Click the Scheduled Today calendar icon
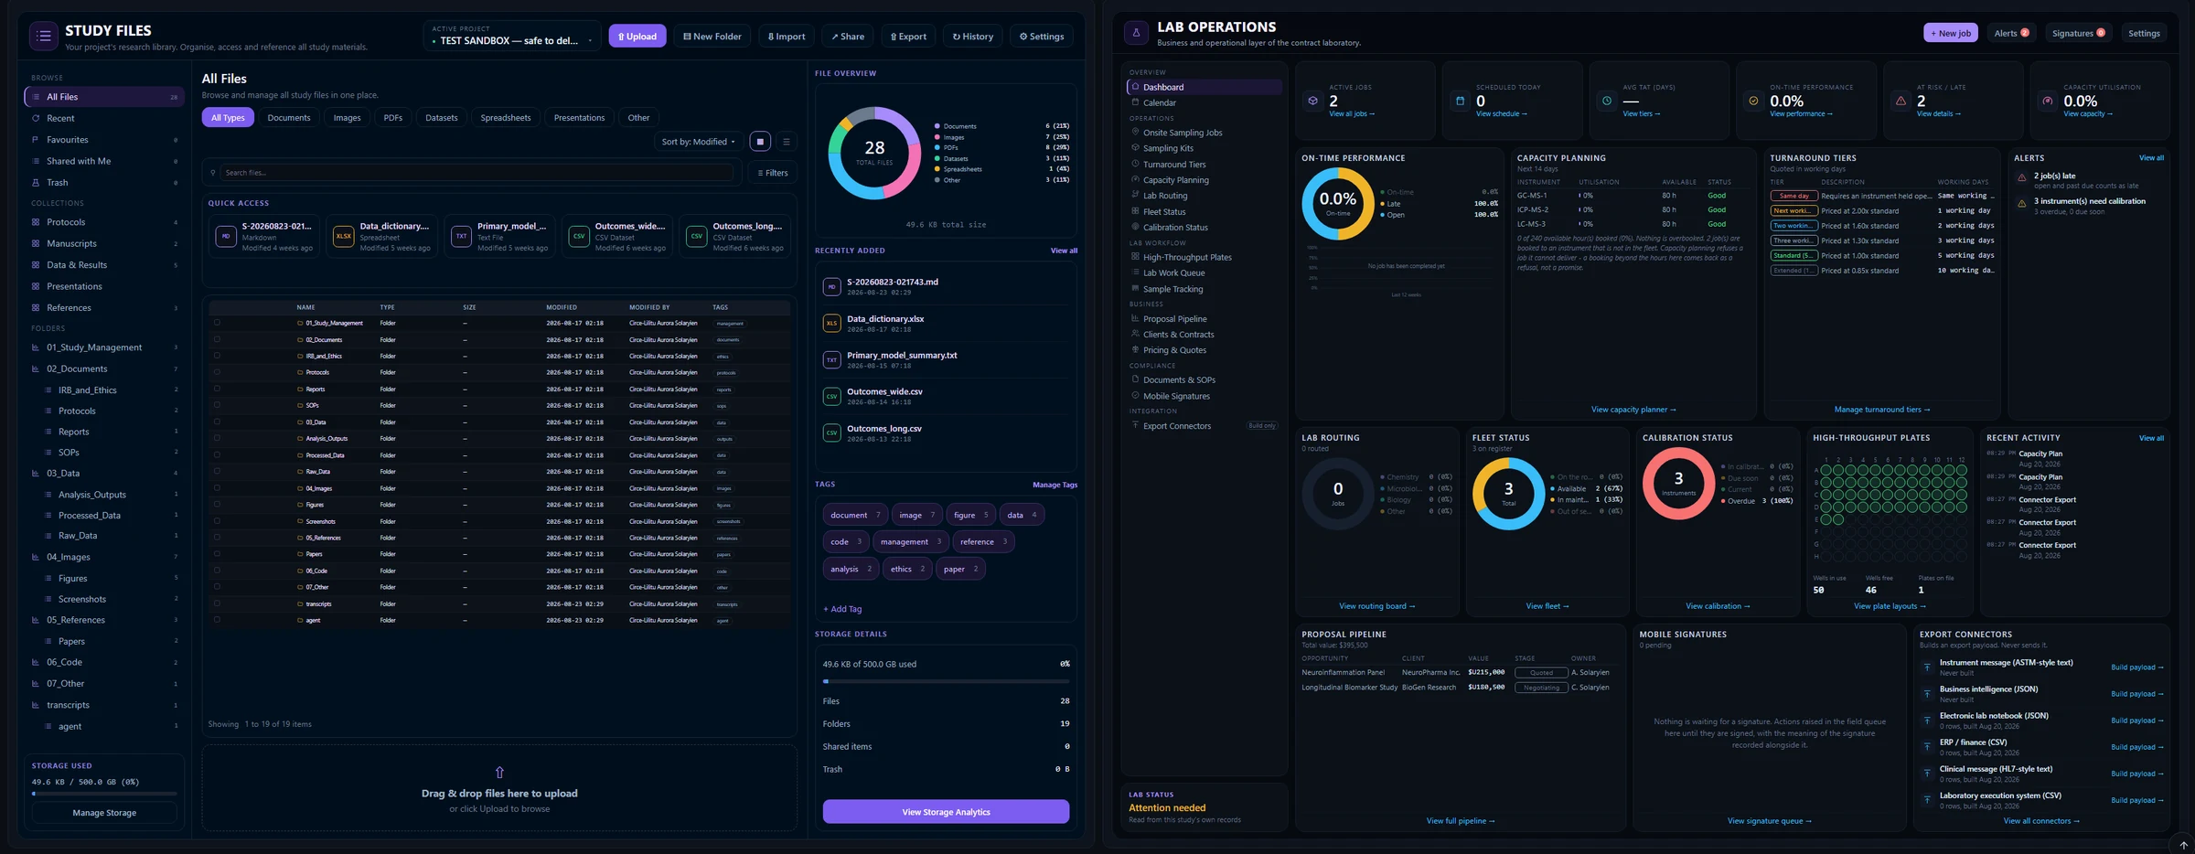The image size is (2195, 854). 1461,101
